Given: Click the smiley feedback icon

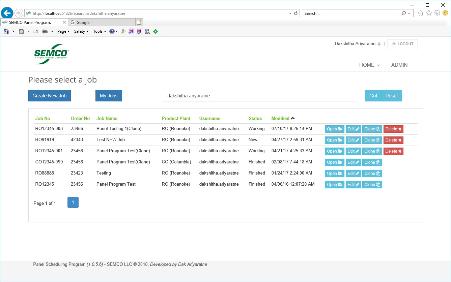Looking at the screenshot, I should click(x=445, y=13).
